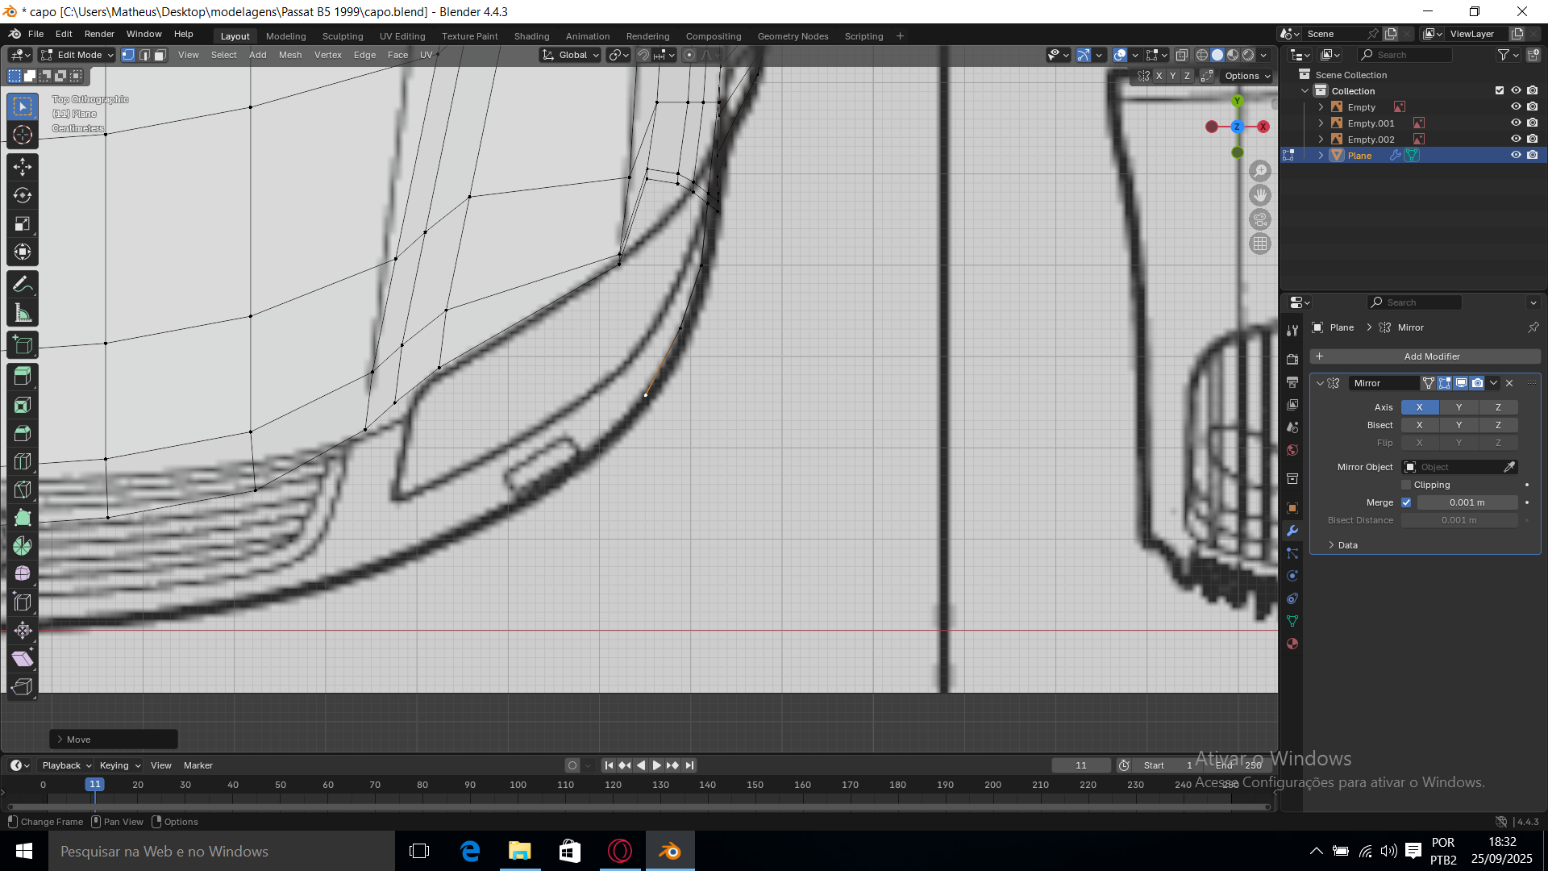
Task: Activate the Annotate pencil tool
Action: (x=23, y=284)
